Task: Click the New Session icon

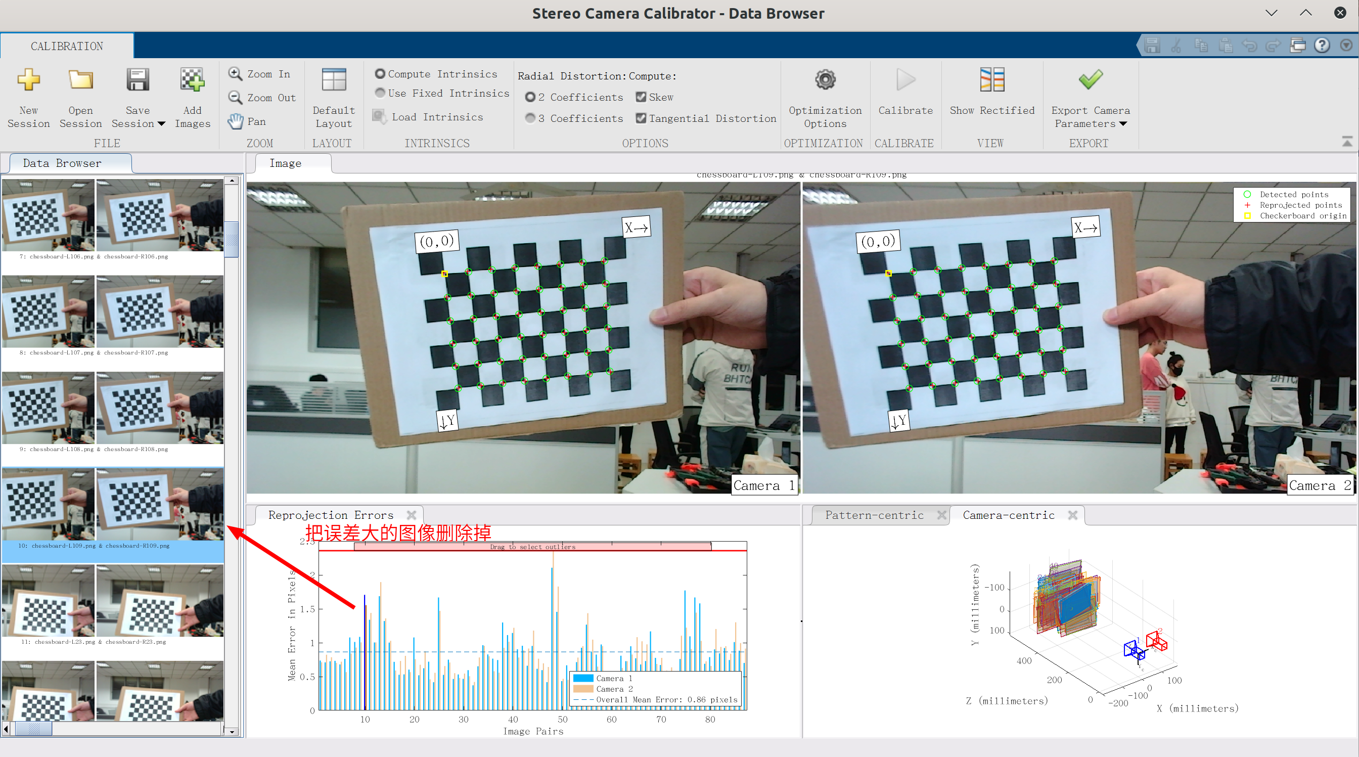Action: pos(28,80)
